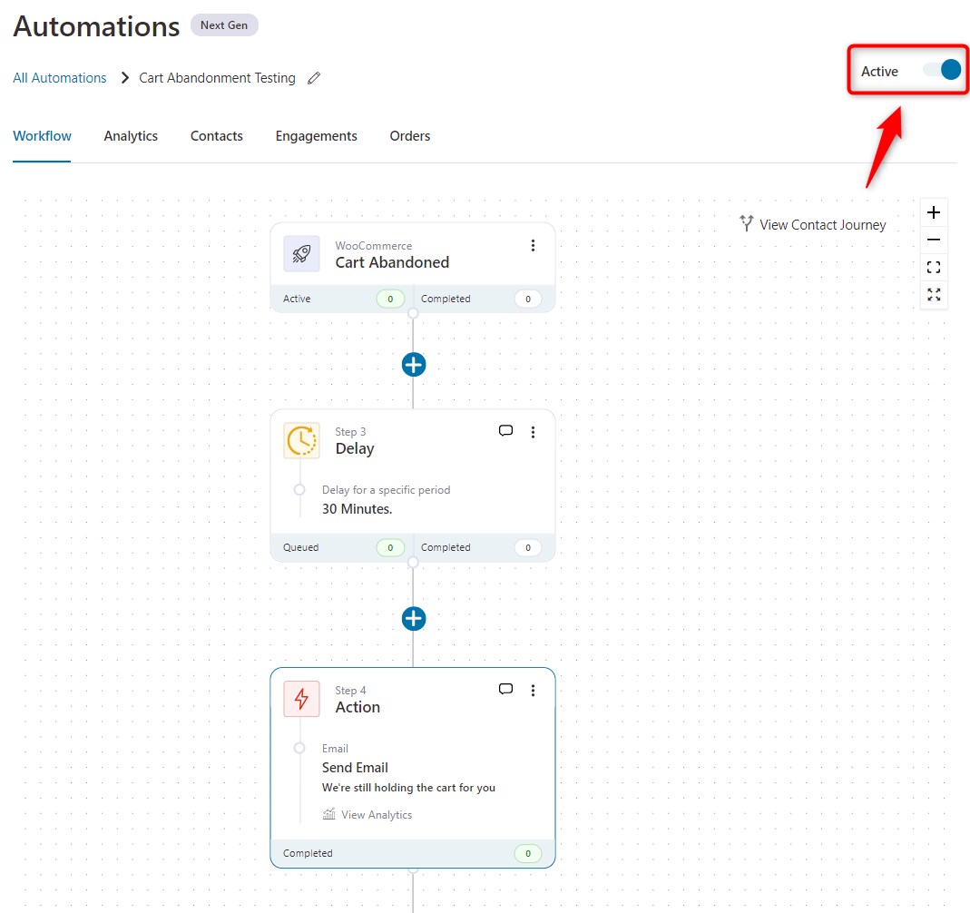The height and width of the screenshot is (913, 970).
Task: Go back via the All Automations breadcrumb
Action: coord(59,78)
